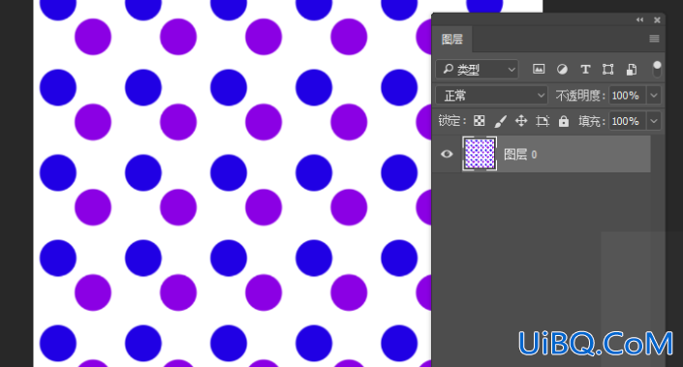683x367 pixels.
Task: Select the 图层 0 layer thumbnail
Action: coord(480,153)
